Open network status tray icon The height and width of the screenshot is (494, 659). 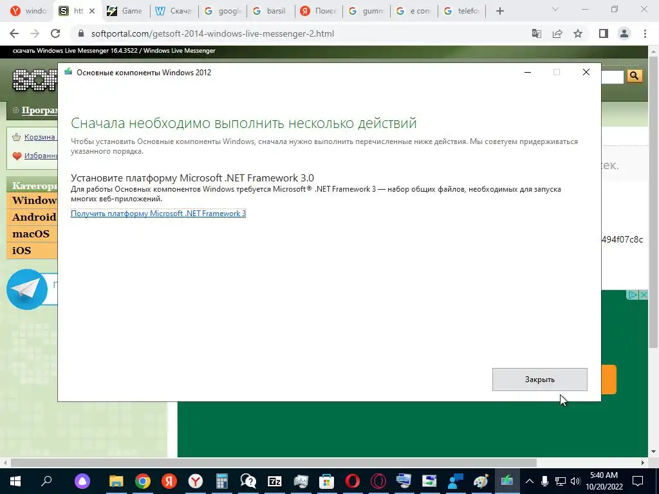[561, 481]
